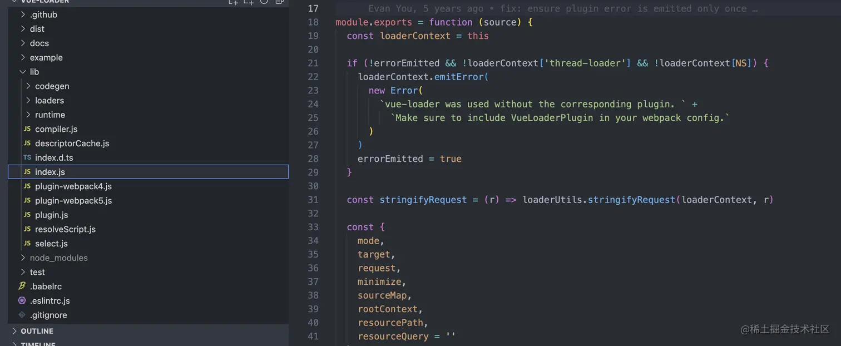Click 'emitError' in the loaderContext call

[459, 77]
